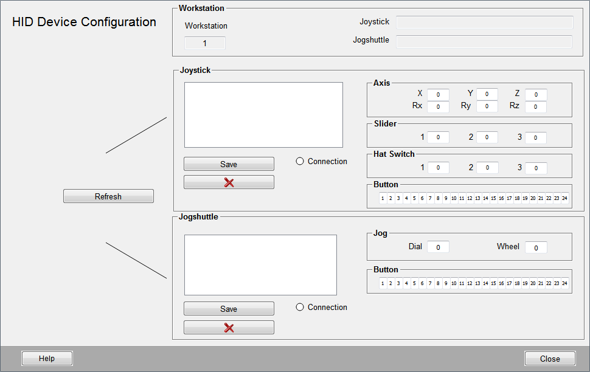Click the Refresh button

(108, 196)
